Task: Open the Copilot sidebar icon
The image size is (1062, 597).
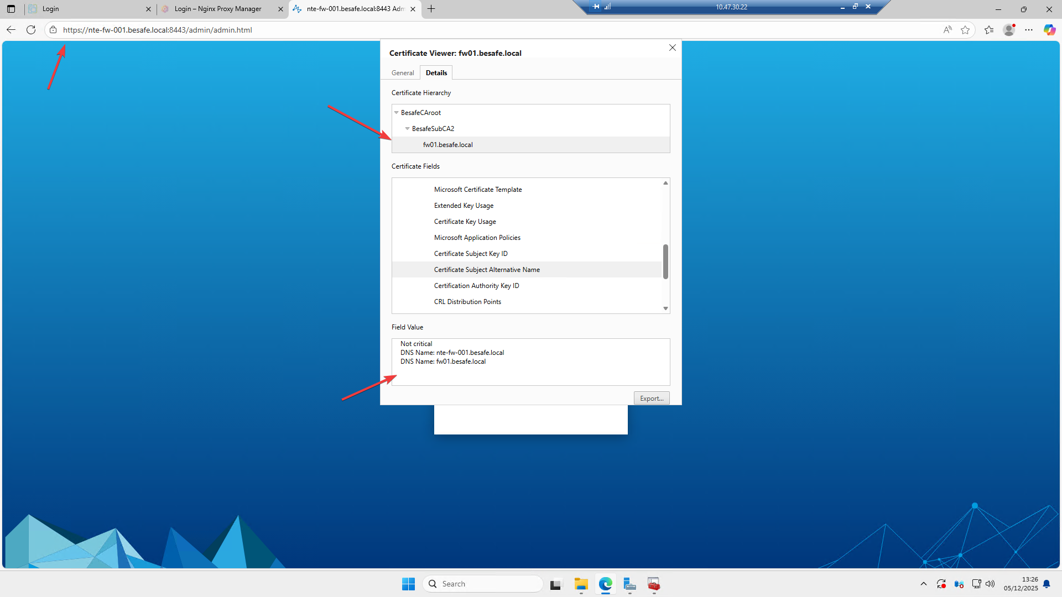Action: coord(1049,30)
